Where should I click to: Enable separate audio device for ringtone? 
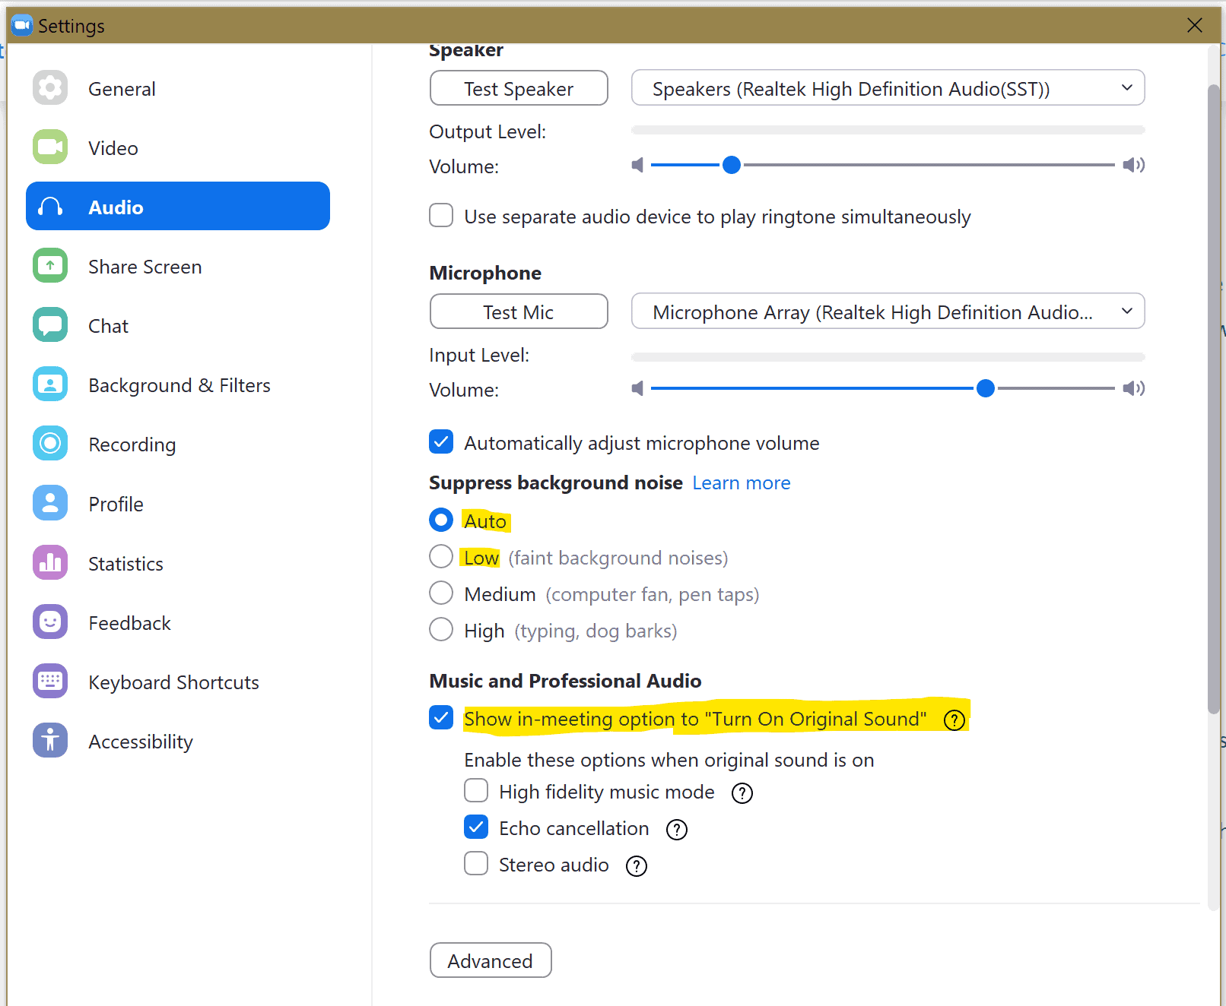click(441, 216)
